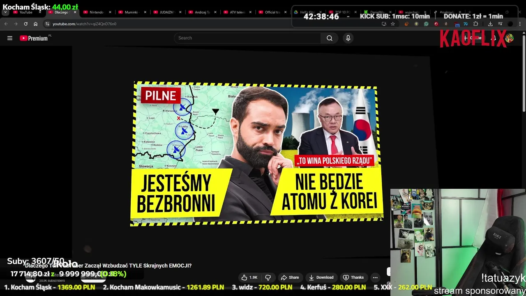Open the shield extension icon
526x296 pixels.
[416, 24]
